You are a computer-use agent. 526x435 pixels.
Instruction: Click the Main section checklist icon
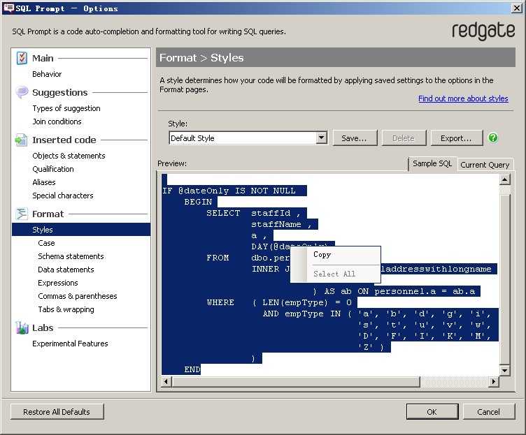[22, 58]
